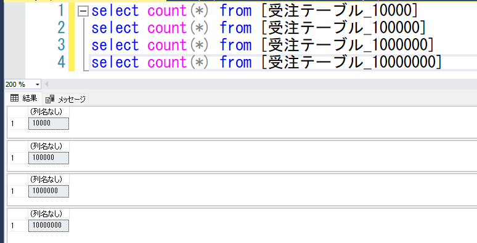This screenshot has width=477, height=243.
Task: Select row header 1 of the 100000 result
Action: tap(18, 157)
